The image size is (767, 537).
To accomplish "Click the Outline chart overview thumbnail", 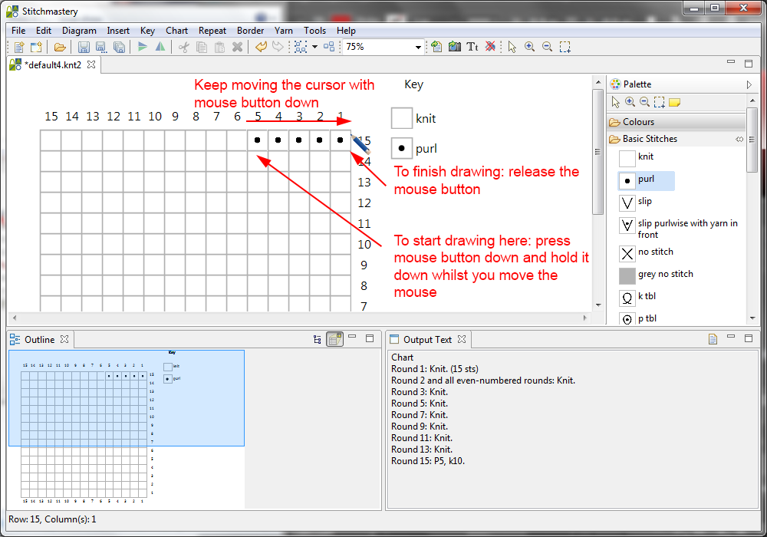I will [x=127, y=430].
